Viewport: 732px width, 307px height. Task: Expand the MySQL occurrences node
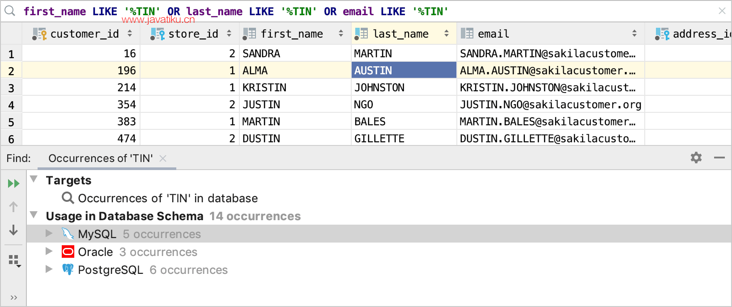[49, 233]
